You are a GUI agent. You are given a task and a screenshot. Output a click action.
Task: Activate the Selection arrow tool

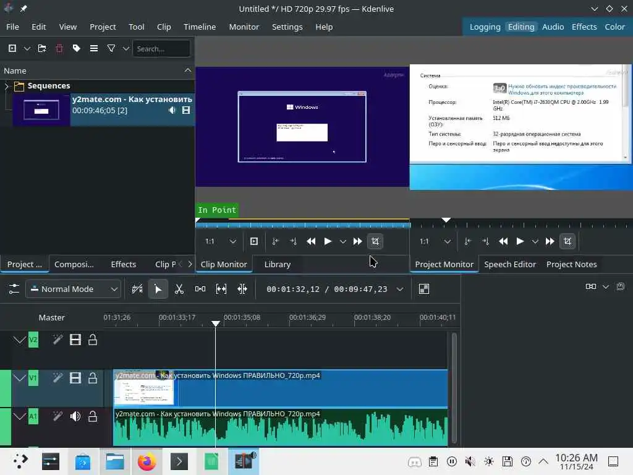[x=158, y=289]
